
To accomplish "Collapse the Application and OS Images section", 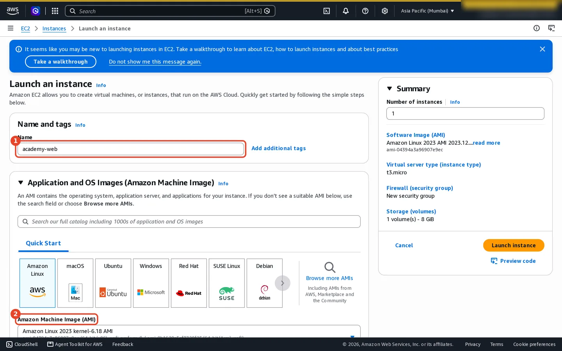I will coord(21,183).
